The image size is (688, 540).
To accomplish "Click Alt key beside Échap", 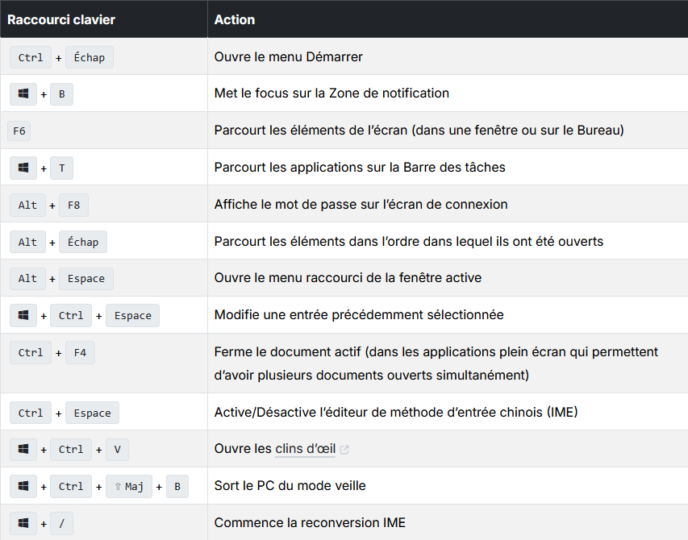I will point(27,242).
